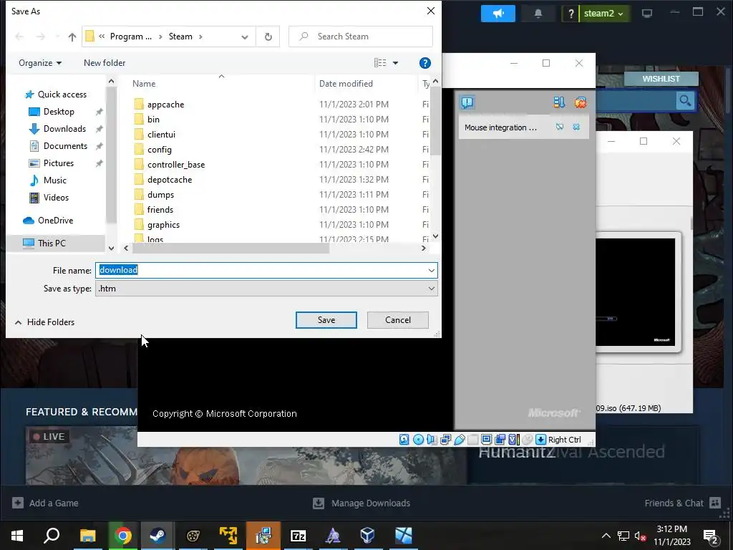The image size is (733, 550).
Task: Click the change view layout icon
Action: (x=380, y=63)
